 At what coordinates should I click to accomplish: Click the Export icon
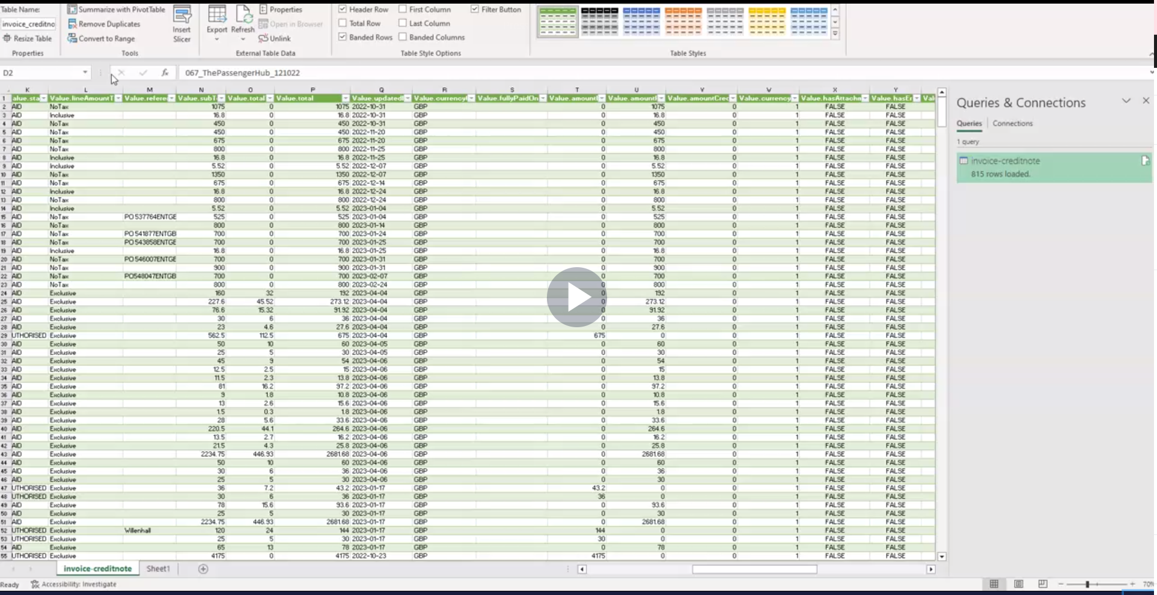[x=217, y=23]
